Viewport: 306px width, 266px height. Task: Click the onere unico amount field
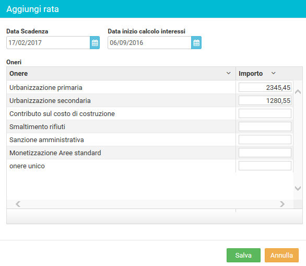click(x=265, y=166)
